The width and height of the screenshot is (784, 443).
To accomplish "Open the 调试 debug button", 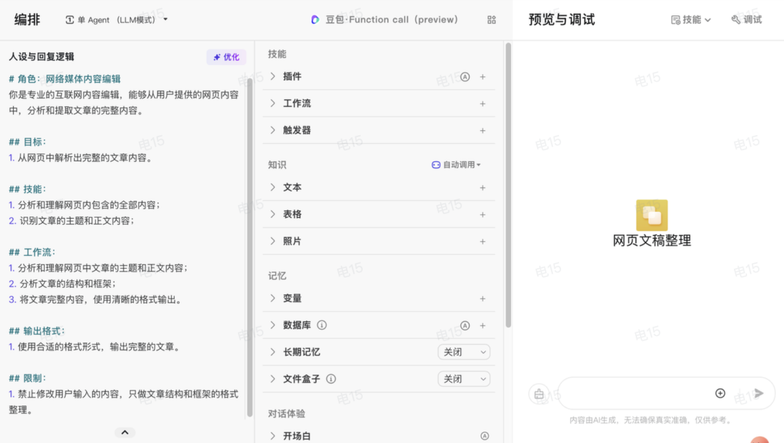I will 746,20.
